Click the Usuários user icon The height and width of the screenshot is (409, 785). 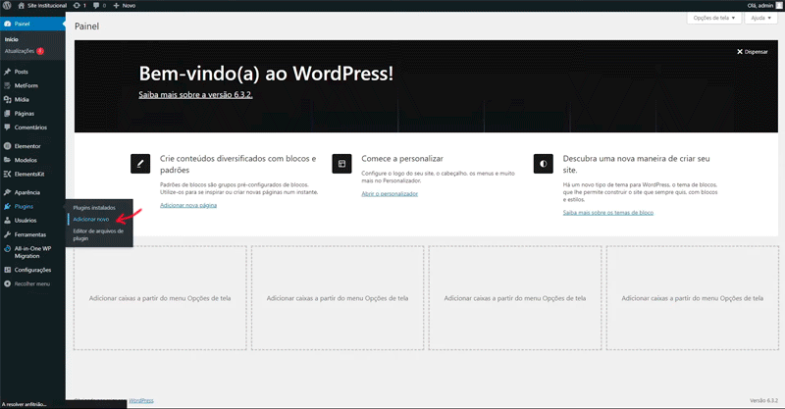tap(8, 221)
